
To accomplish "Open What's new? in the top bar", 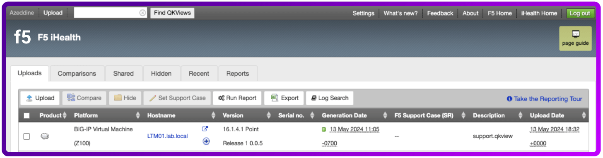I will click(x=400, y=13).
